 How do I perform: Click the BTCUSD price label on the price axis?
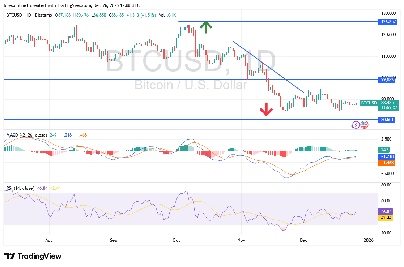pyautogui.click(x=369, y=103)
